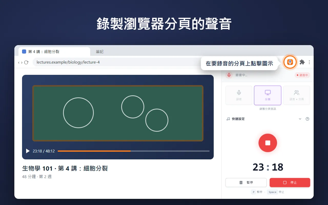Pause recording with the 暫停 button
The image size is (328, 205).
(x=246, y=182)
